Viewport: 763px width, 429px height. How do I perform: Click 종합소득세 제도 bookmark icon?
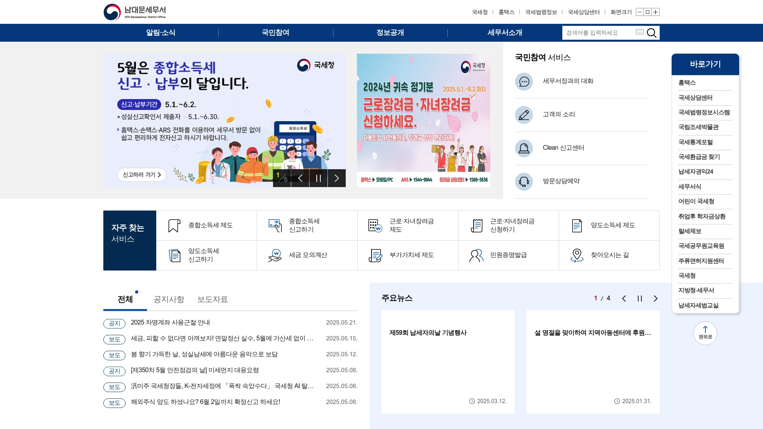pos(174,226)
